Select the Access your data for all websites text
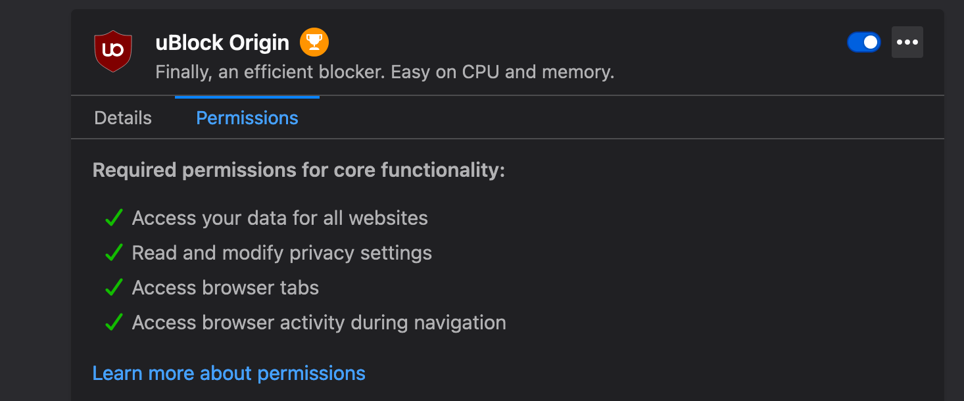Screen dimensions: 964x401 (x=279, y=218)
